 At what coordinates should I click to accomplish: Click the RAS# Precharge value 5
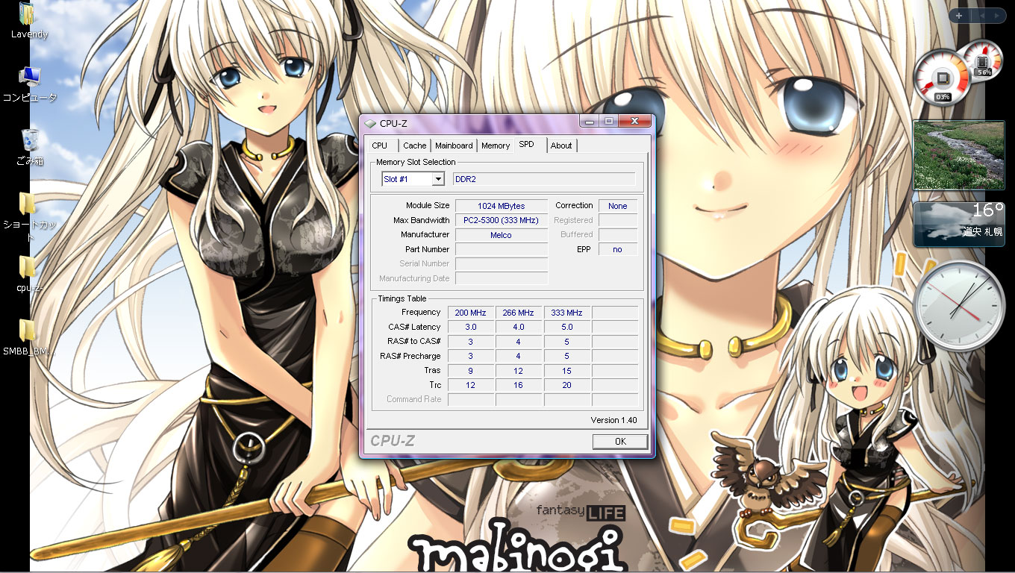[x=567, y=356]
